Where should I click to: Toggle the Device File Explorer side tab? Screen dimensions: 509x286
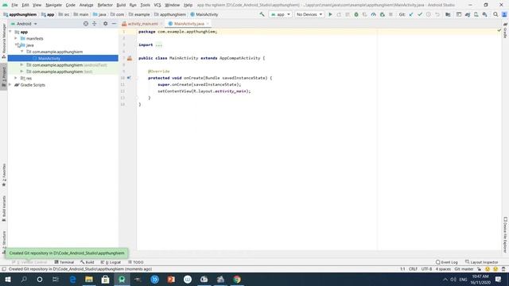(x=505, y=235)
